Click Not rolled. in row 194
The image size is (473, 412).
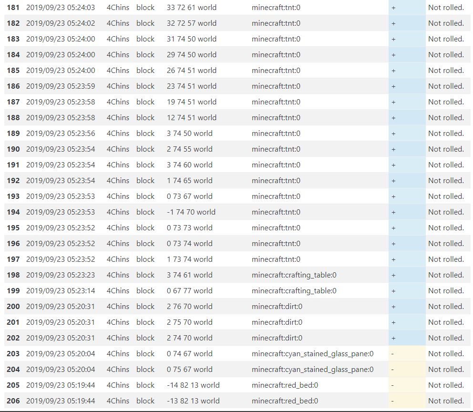446,212
